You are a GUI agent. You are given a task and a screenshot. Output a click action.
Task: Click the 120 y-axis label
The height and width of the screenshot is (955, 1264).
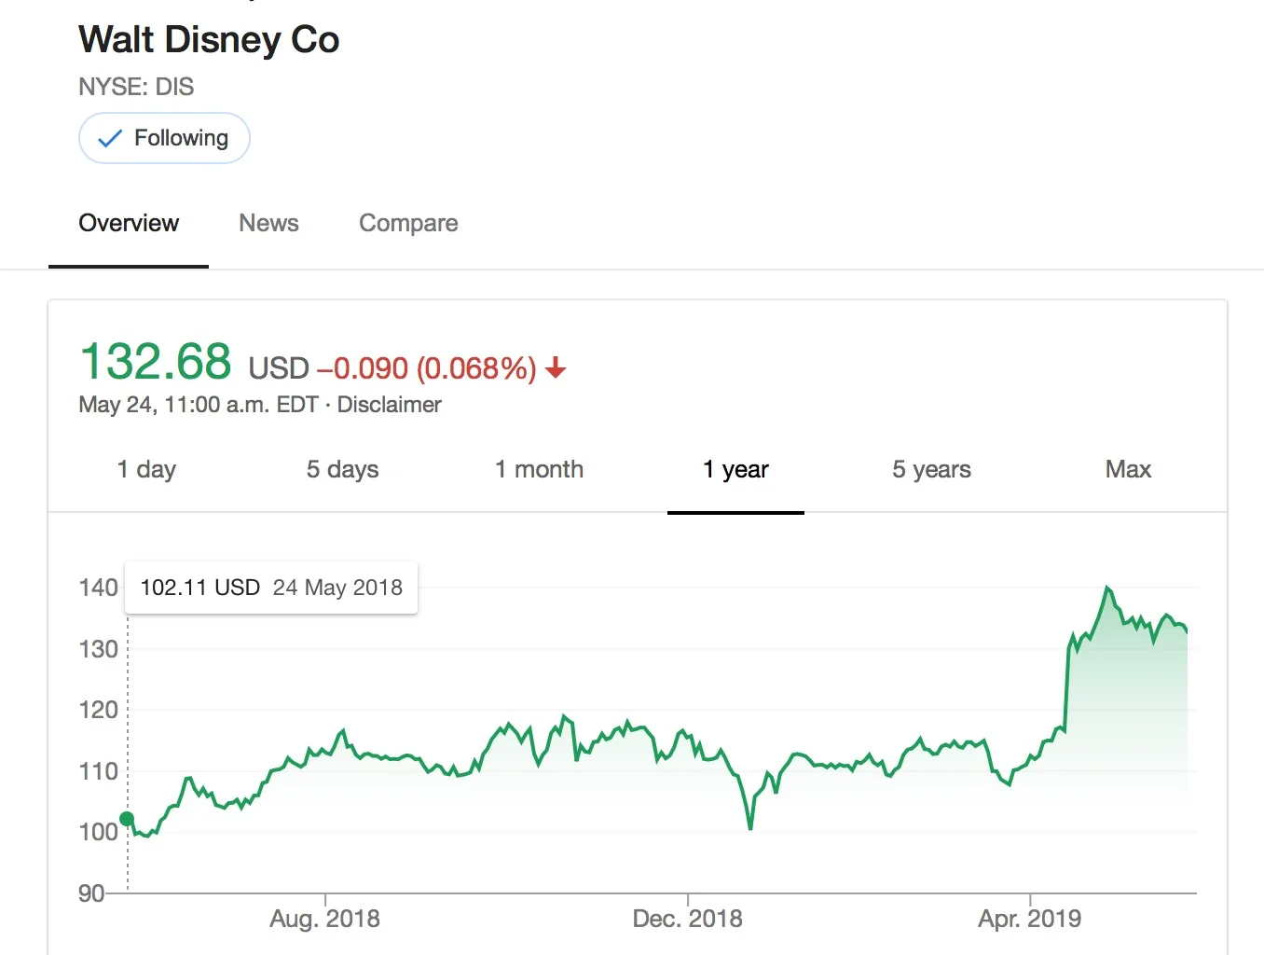[98, 710]
